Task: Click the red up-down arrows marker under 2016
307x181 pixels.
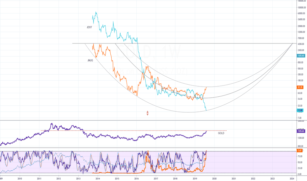Action: 148,113
